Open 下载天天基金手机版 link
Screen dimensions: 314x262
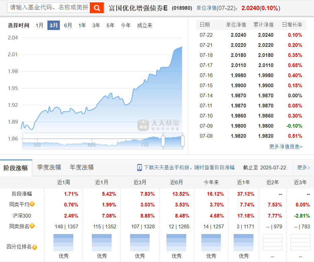189,167
